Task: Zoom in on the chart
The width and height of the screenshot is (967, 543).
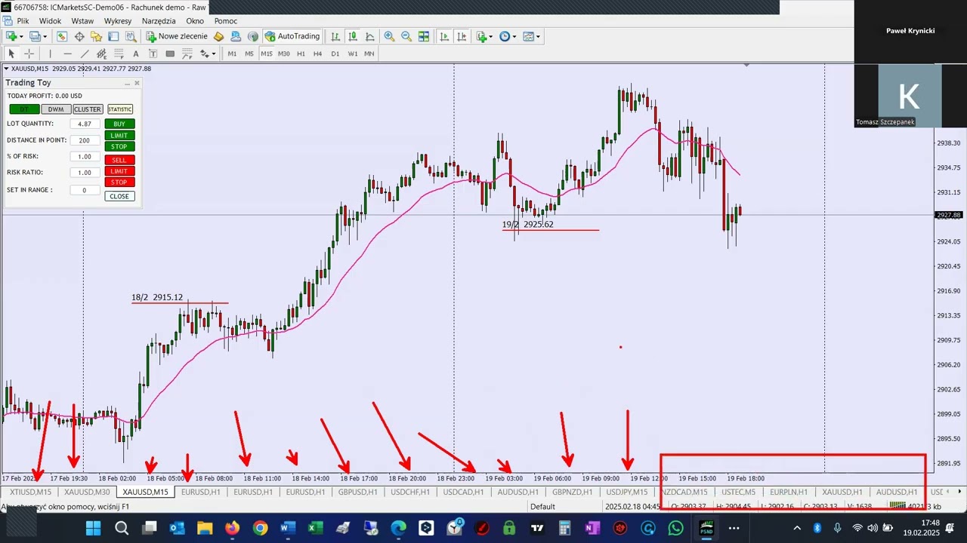Action: point(389,36)
